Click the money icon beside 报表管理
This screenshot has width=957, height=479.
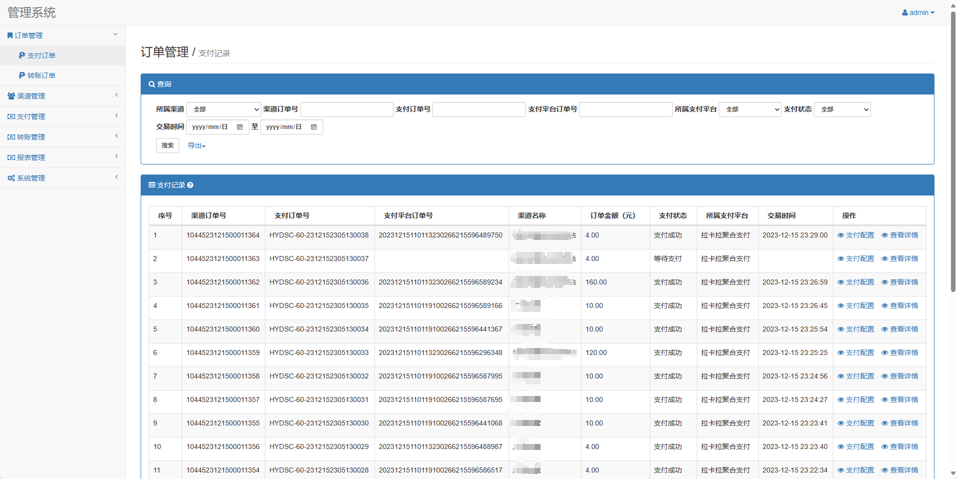tap(11, 157)
